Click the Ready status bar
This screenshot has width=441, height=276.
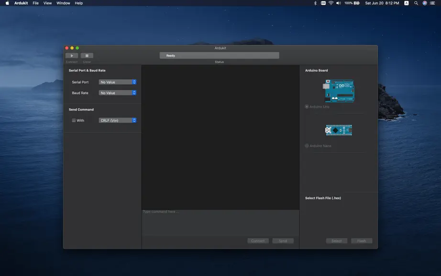(x=220, y=56)
